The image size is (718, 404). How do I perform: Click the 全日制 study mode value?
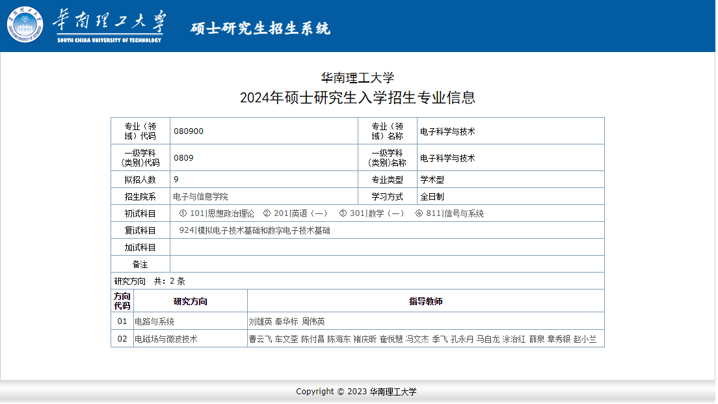(432, 197)
